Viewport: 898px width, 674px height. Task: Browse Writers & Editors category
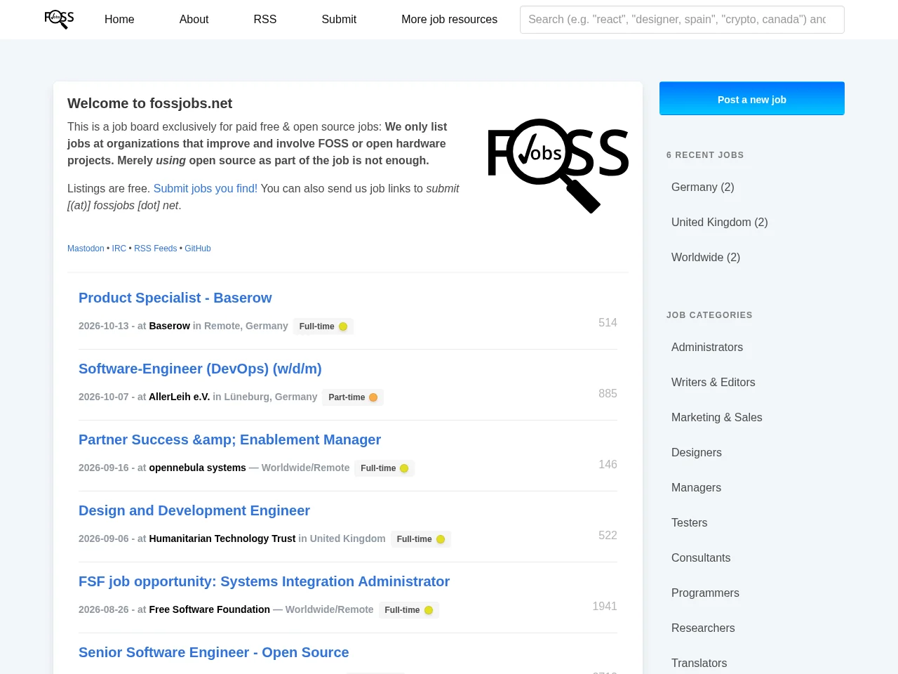[713, 382]
